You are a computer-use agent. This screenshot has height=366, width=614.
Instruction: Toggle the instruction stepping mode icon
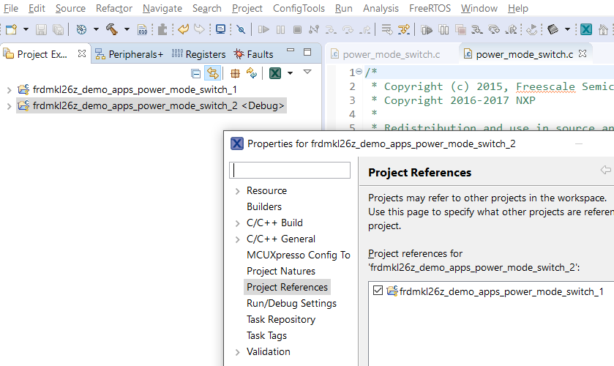tap(404, 29)
